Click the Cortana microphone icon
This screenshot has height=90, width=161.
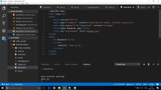tap(39, 88)
